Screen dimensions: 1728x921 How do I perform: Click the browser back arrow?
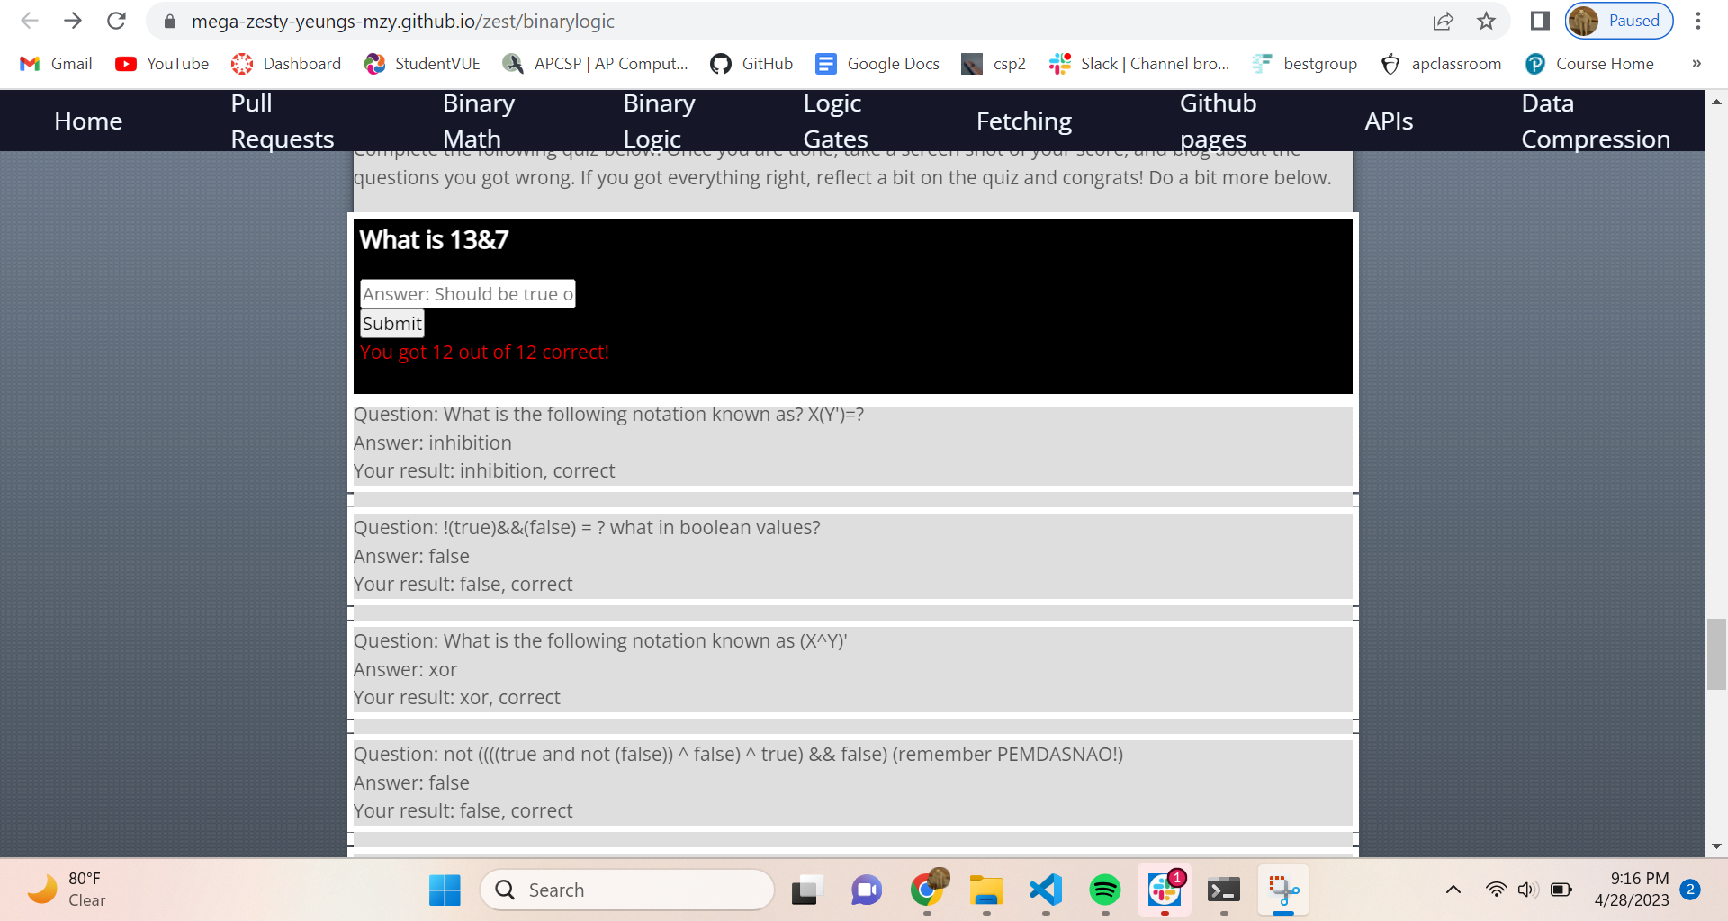coord(29,21)
